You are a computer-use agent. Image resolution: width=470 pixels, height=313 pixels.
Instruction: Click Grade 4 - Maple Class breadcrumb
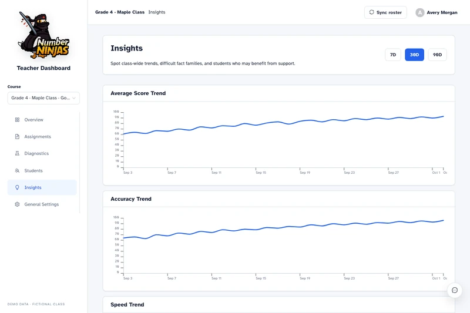pyautogui.click(x=120, y=12)
